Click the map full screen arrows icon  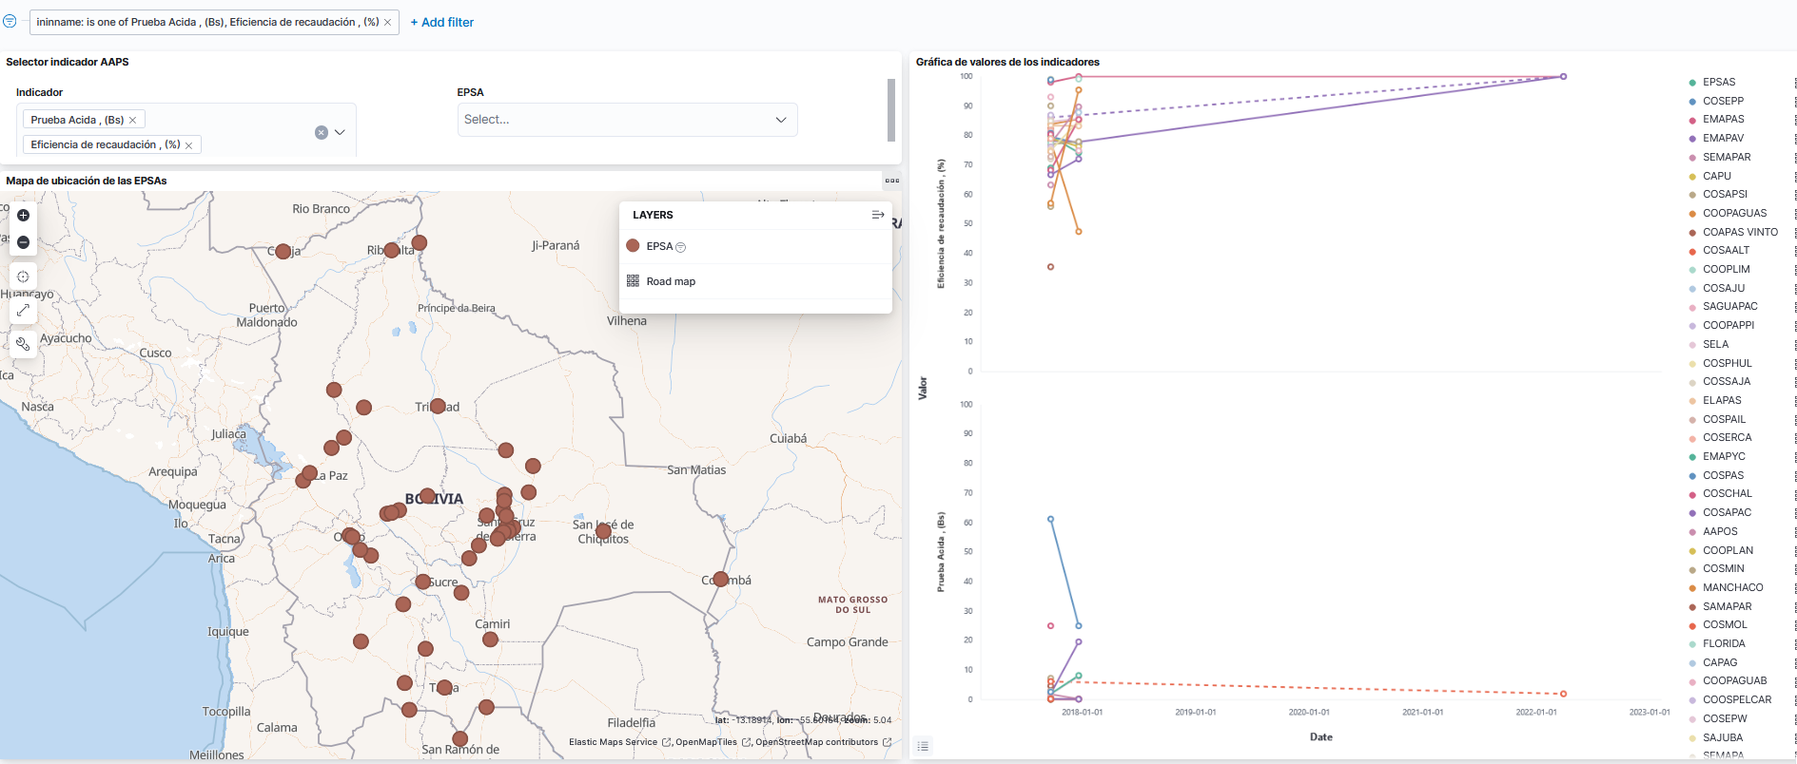tap(23, 310)
